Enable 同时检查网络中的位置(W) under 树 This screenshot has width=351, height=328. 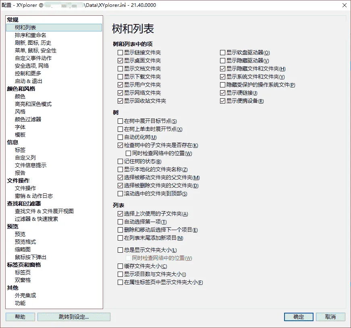(x=128, y=154)
